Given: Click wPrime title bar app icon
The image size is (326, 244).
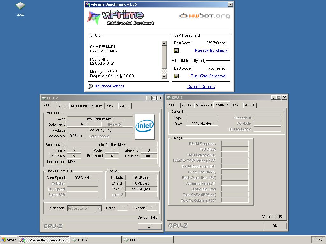Looking at the screenshot, I should [88, 4].
